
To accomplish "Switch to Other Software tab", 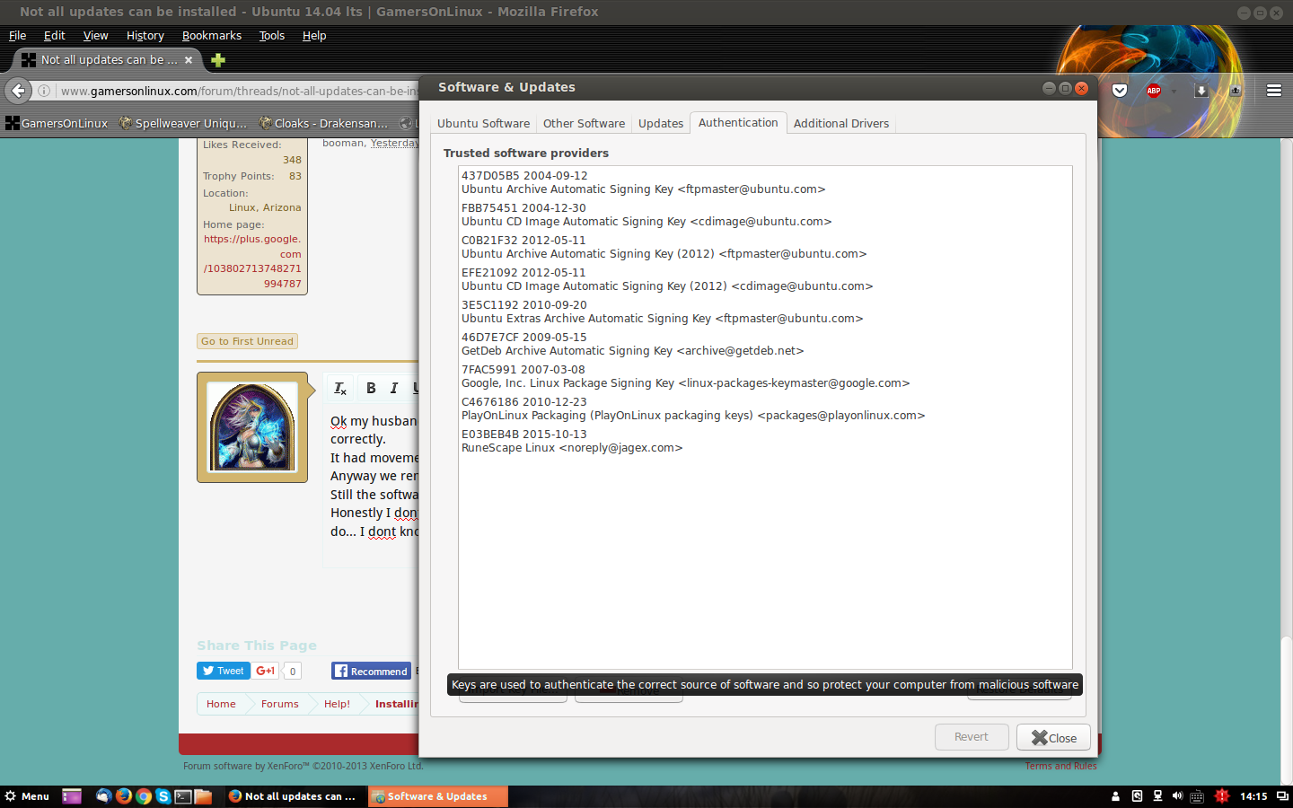I will click(584, 123).
